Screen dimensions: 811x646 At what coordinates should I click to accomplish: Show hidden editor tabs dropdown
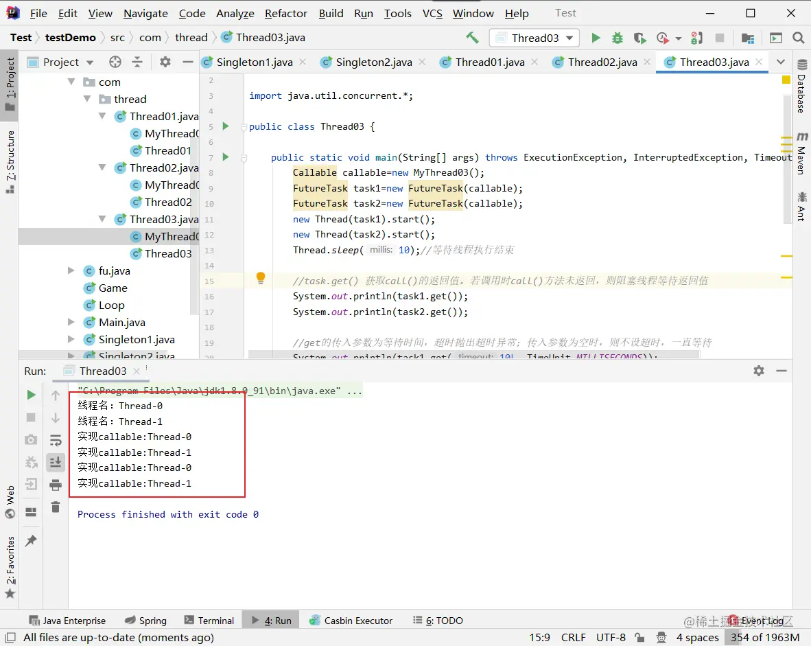tap(781, 62)
